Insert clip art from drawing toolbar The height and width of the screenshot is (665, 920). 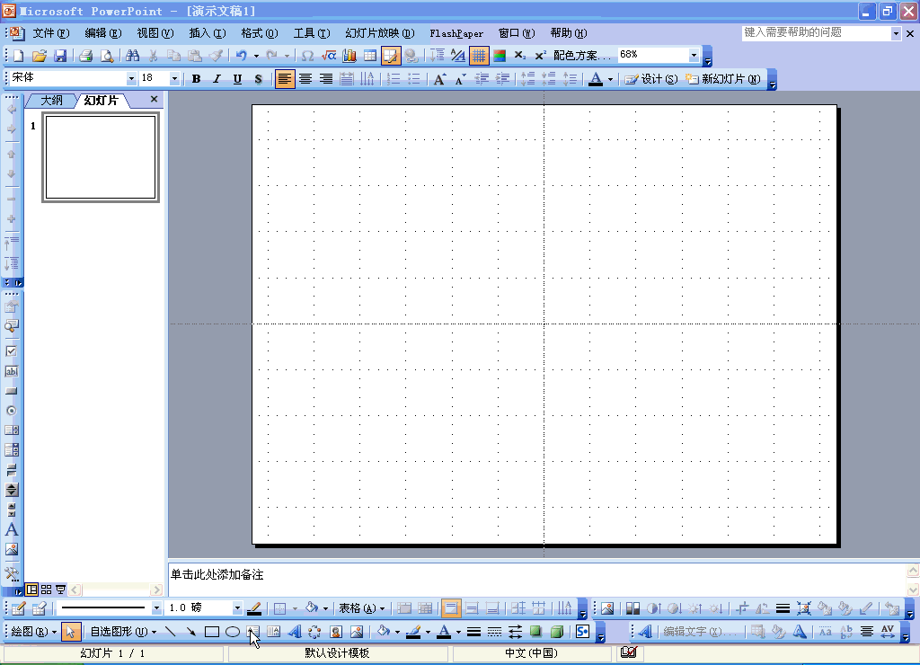point(336,632)
